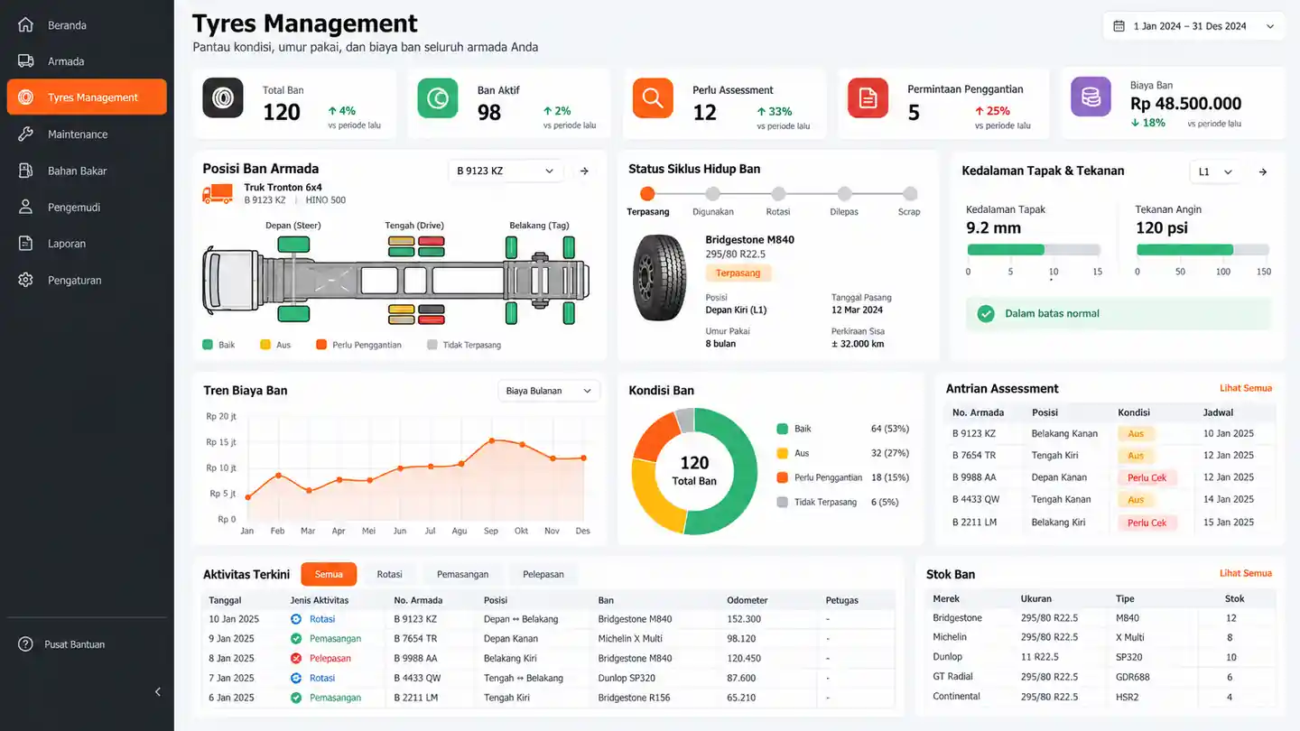Click the Total Ban tyre icon
Viewport: 1300px width, 731px height.
point(222,97)
